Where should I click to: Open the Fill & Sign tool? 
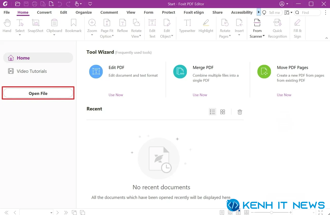(297, 28)
